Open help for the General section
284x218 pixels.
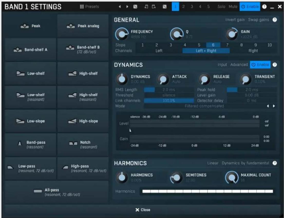[x=274, y=20]
